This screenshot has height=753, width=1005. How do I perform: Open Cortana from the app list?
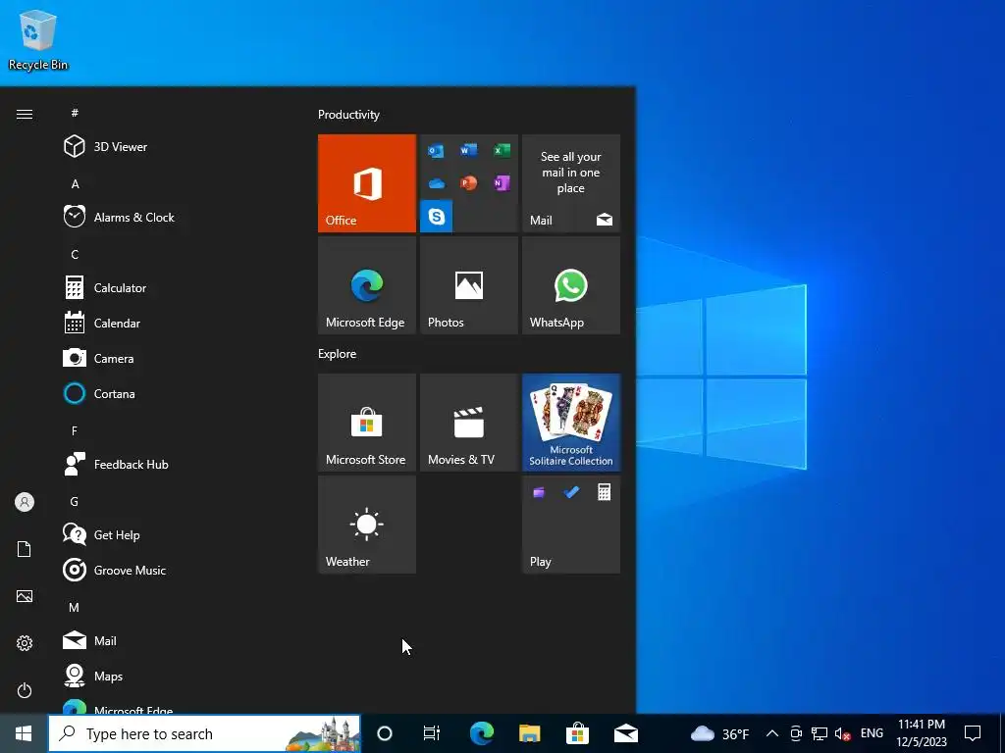click(x=173, y=393)
